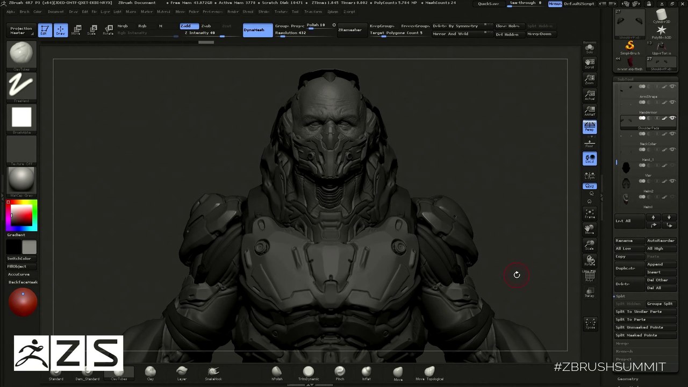Select the Rotate transform tool in top shelf
688x387 pixels.
[107, 30]
